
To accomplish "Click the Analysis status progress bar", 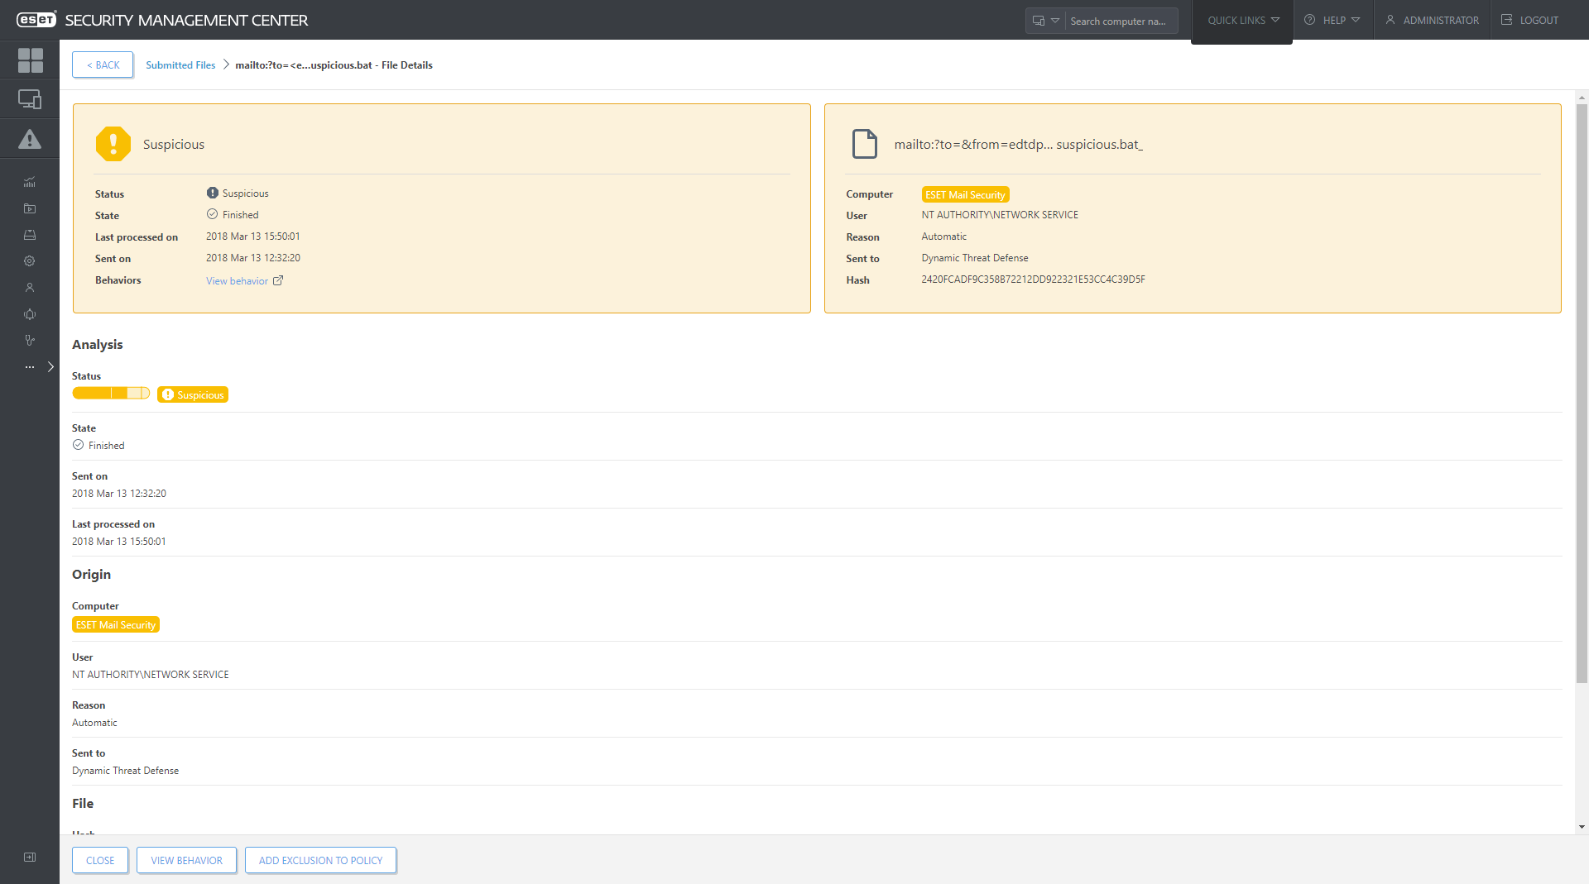I will (x=111, y=394).
